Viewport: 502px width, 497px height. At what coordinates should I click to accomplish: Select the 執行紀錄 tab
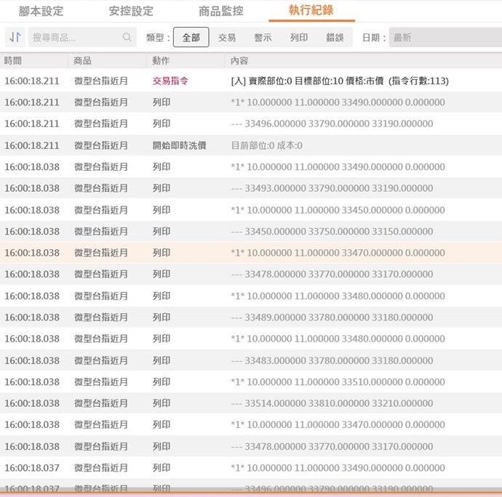coord(311,11)
